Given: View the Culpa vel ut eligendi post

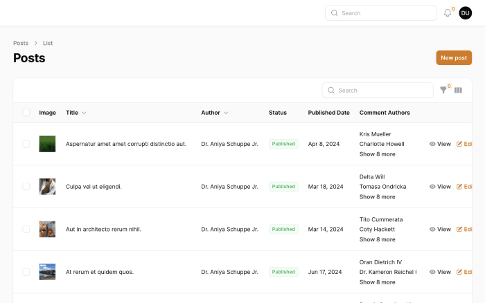Looking at the screenshot, I should (440, 187).
